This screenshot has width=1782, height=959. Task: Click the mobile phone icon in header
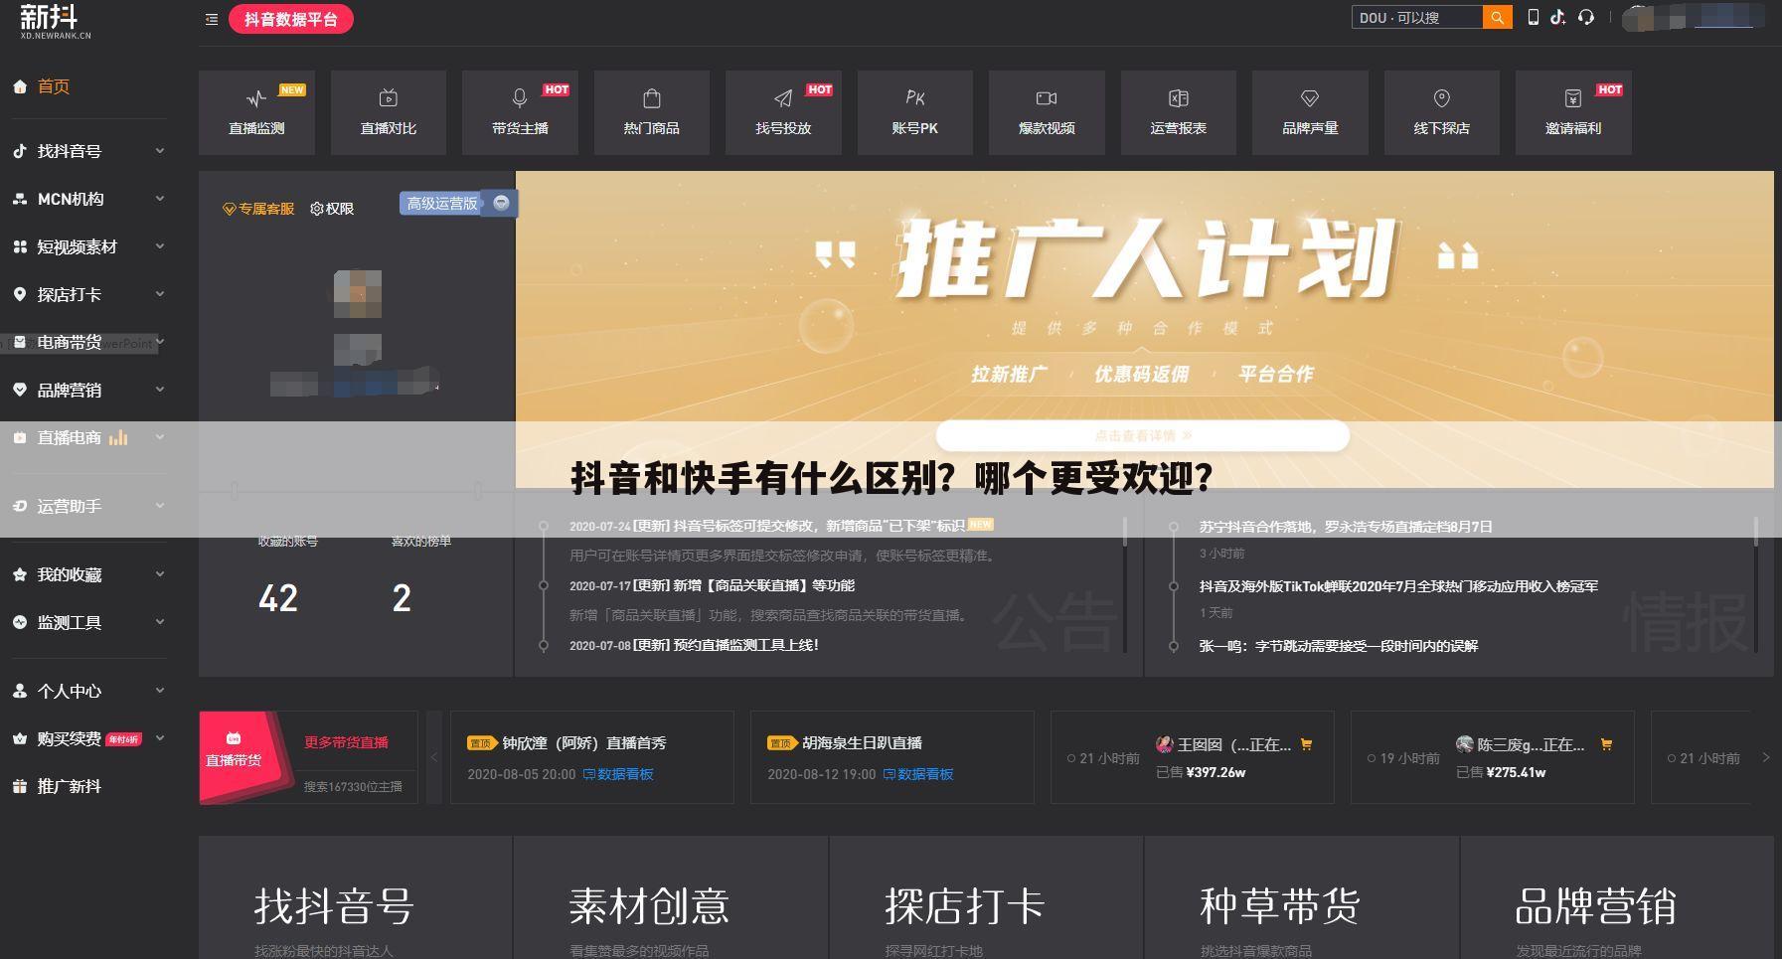1534,17
